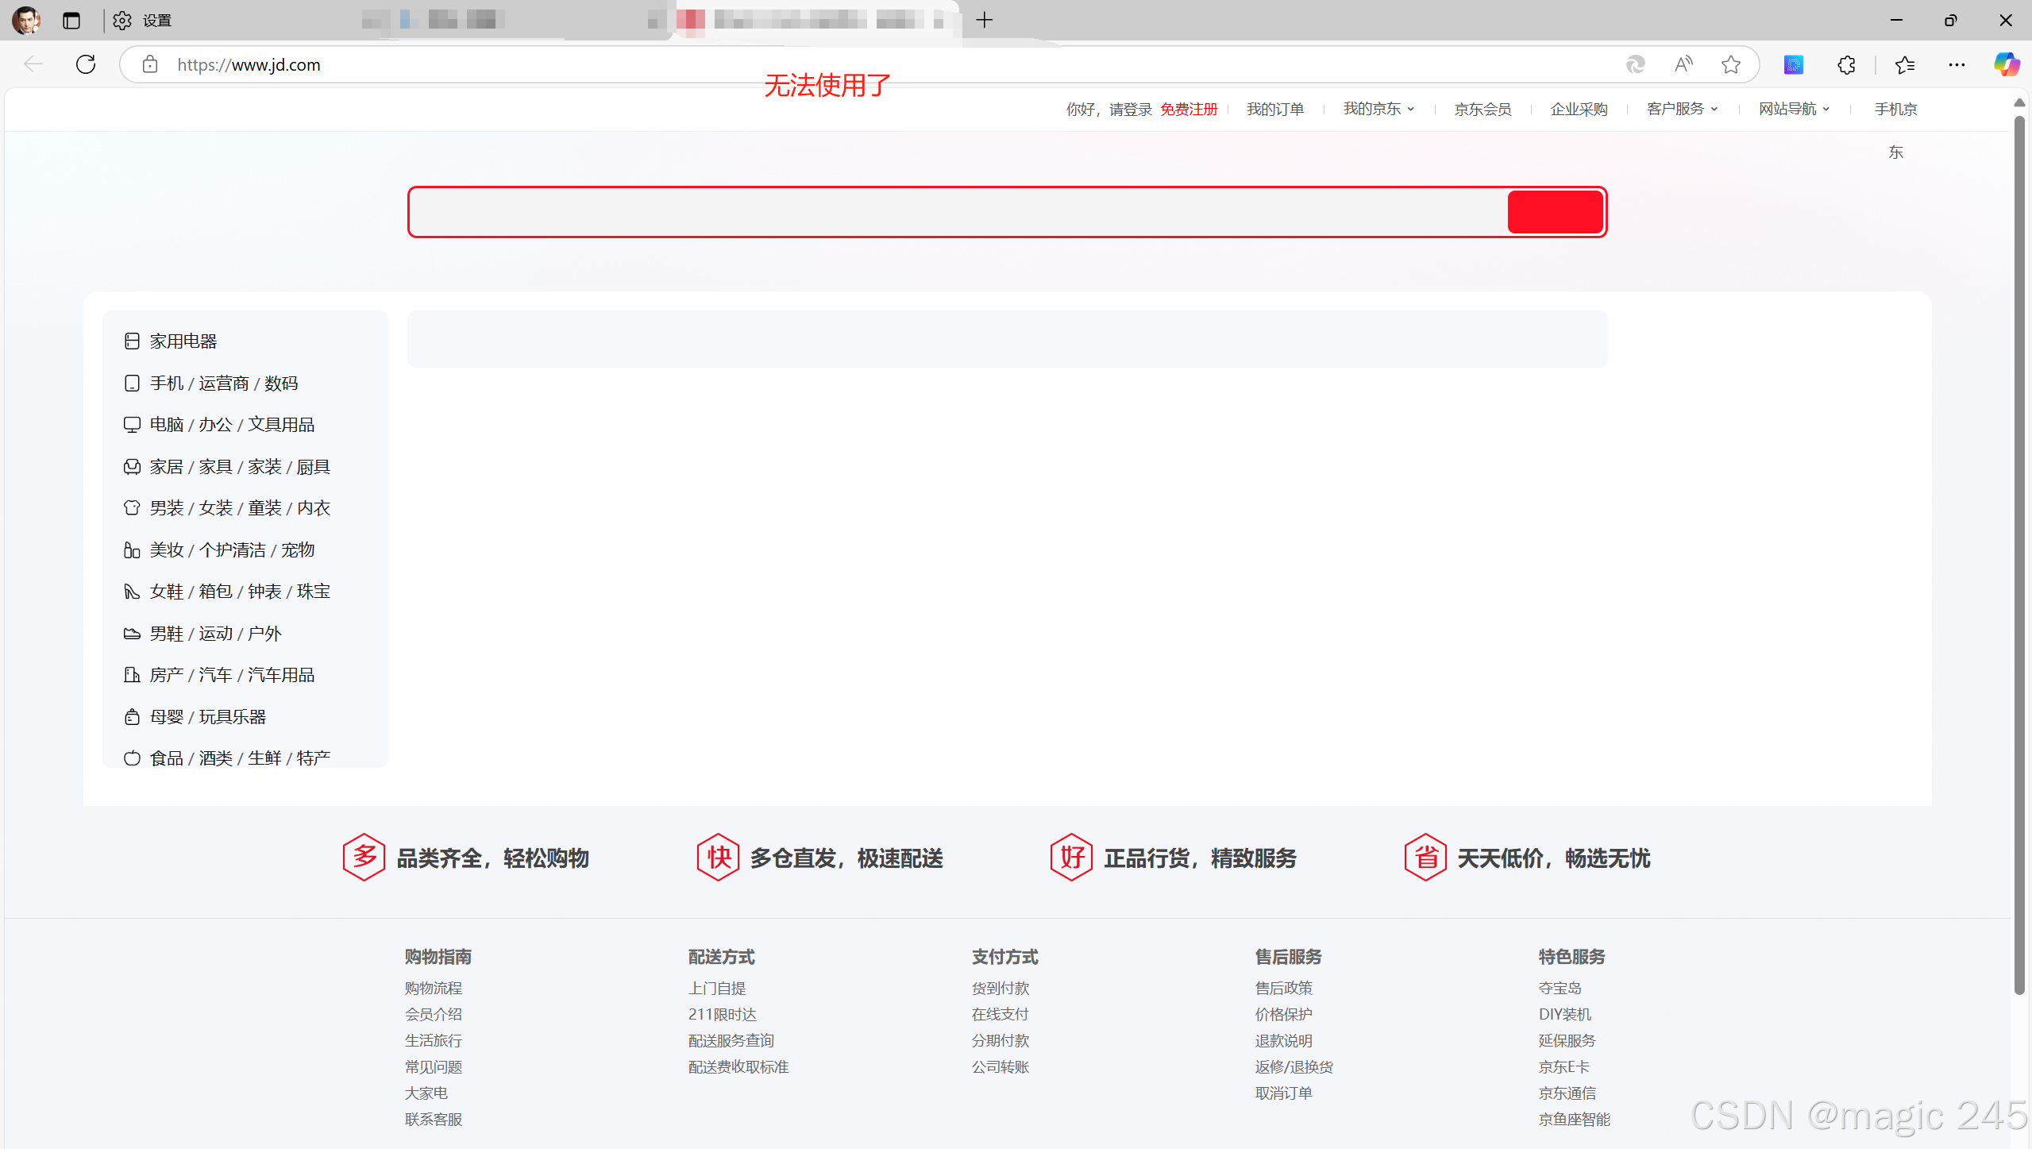Viewport: 2032px width, 1149px height.
Task: View site information lock icon
Action: click(x=150, y=64)
